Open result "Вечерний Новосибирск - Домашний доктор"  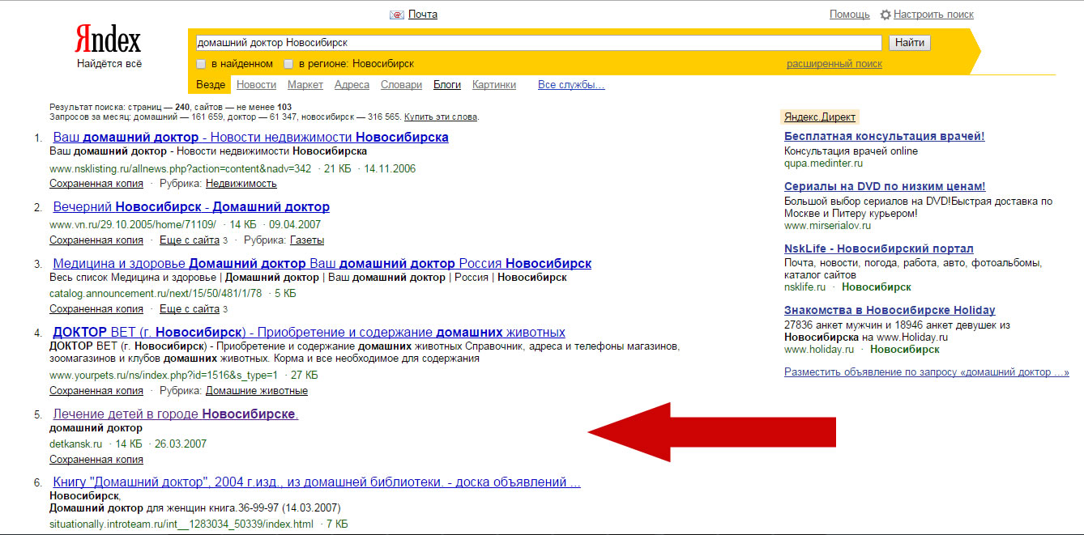point(191,206)
